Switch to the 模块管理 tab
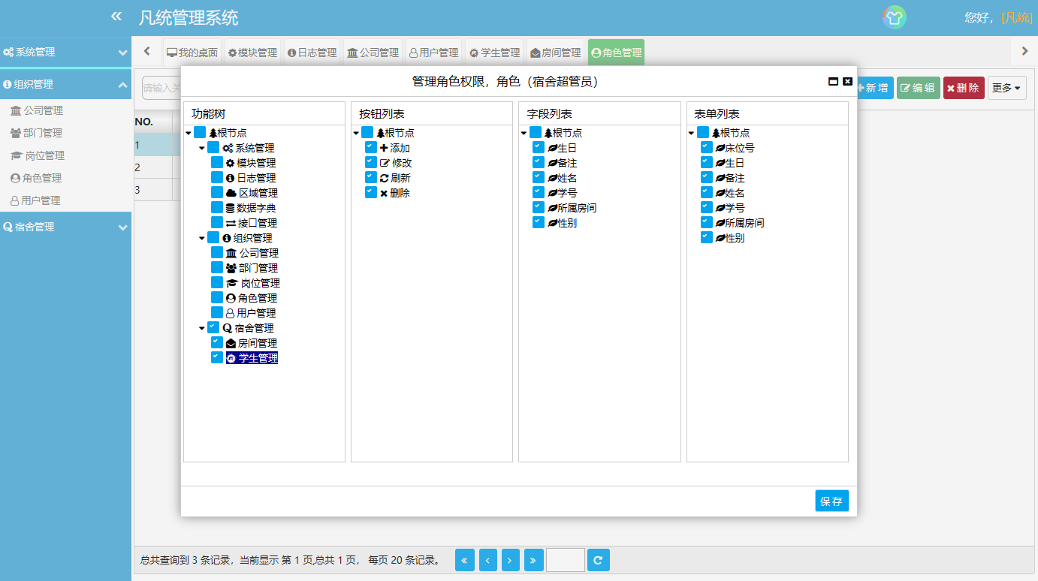The height and width of the screenshot is (581, 1038). [252, 53]
